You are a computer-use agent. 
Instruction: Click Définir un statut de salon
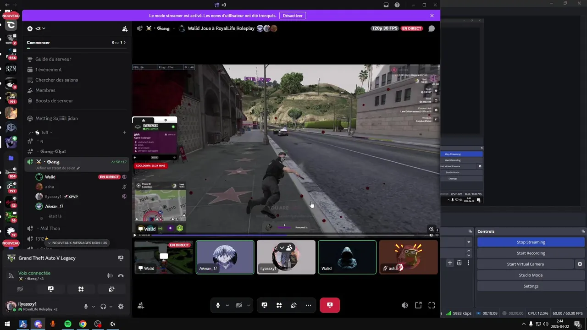click(x=57, y=168)
